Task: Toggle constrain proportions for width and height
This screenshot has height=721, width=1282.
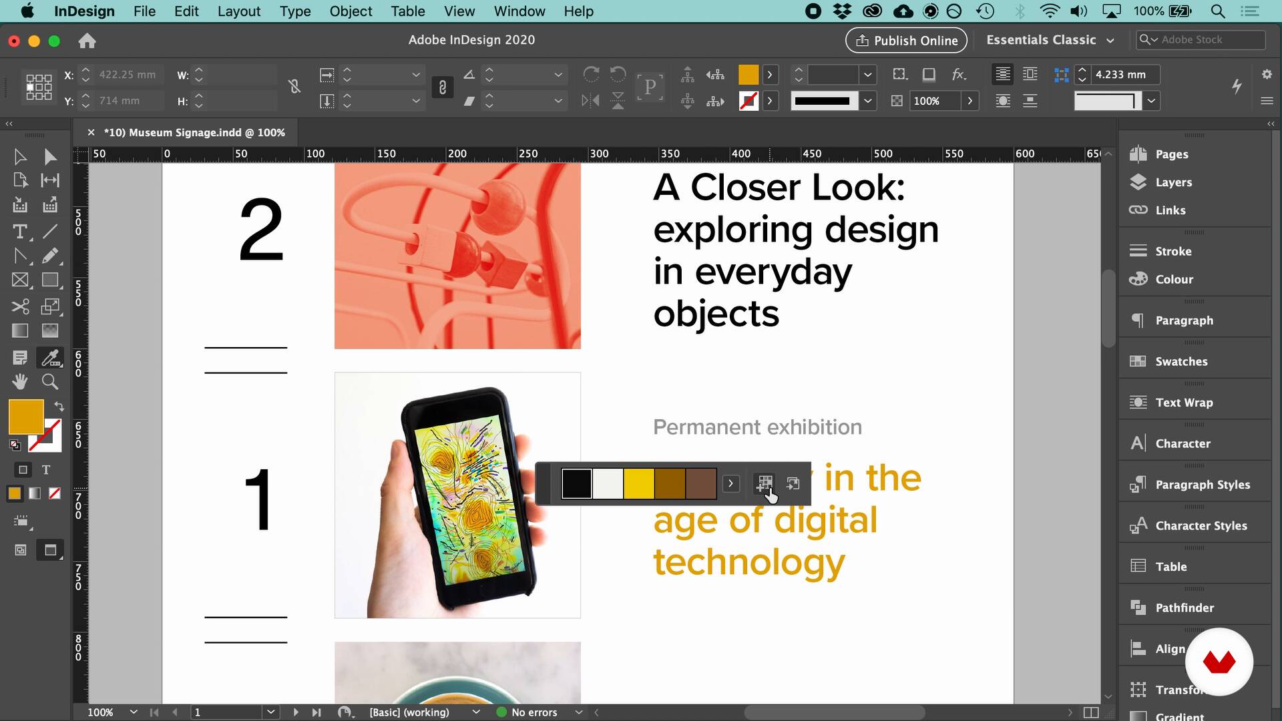Action: coord(294,87)
